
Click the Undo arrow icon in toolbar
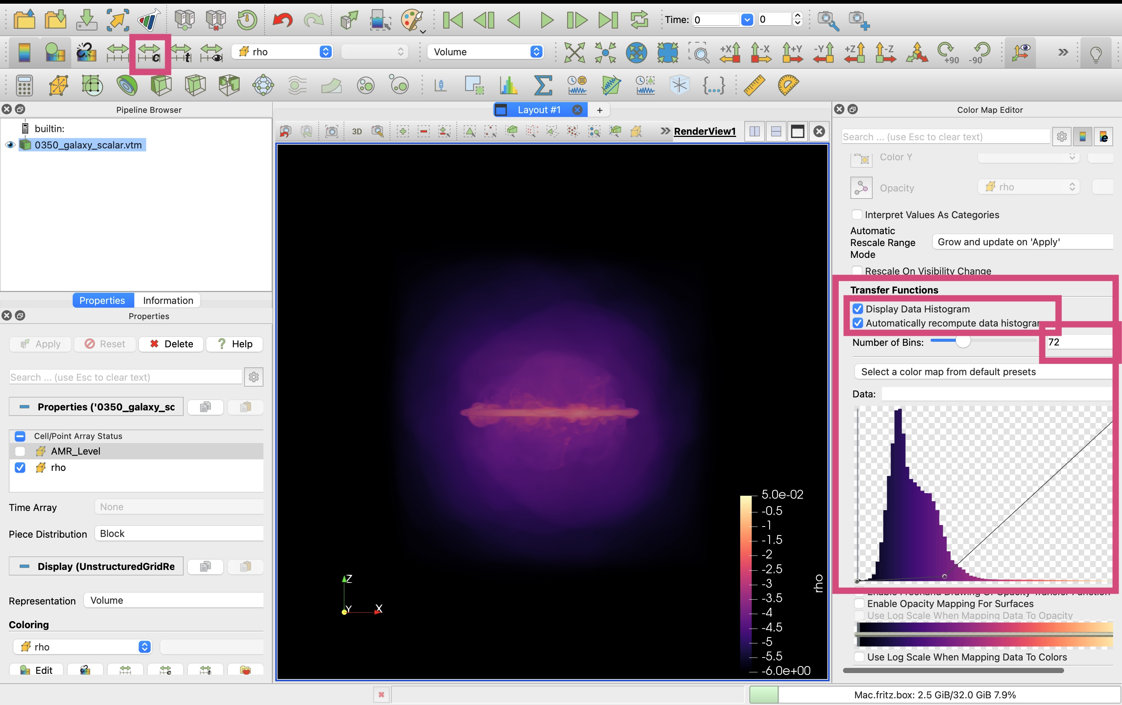pyautogui.click(x=282, y=20)
